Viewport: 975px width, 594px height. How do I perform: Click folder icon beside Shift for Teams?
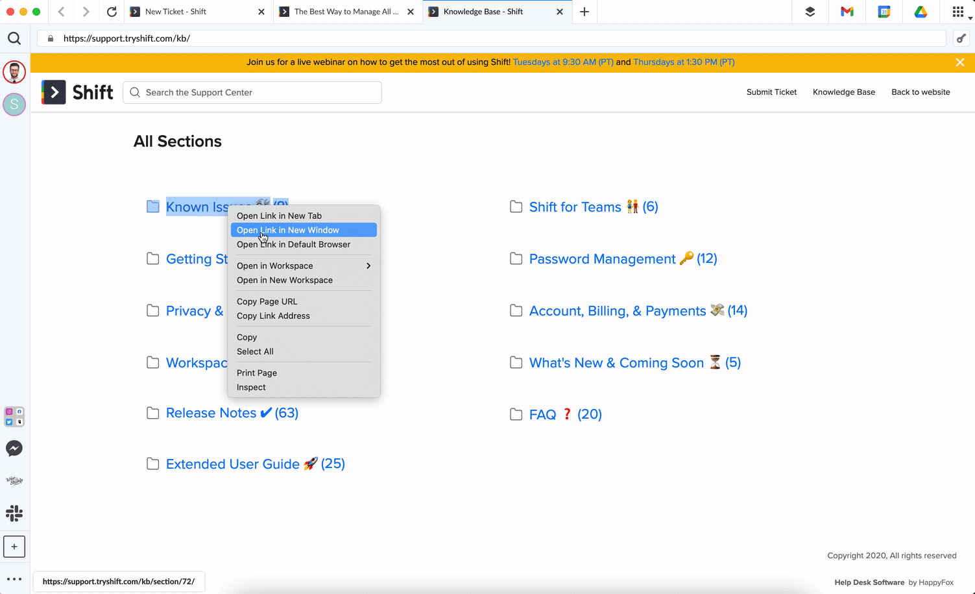pyautogui.click(x=516, y=206)
